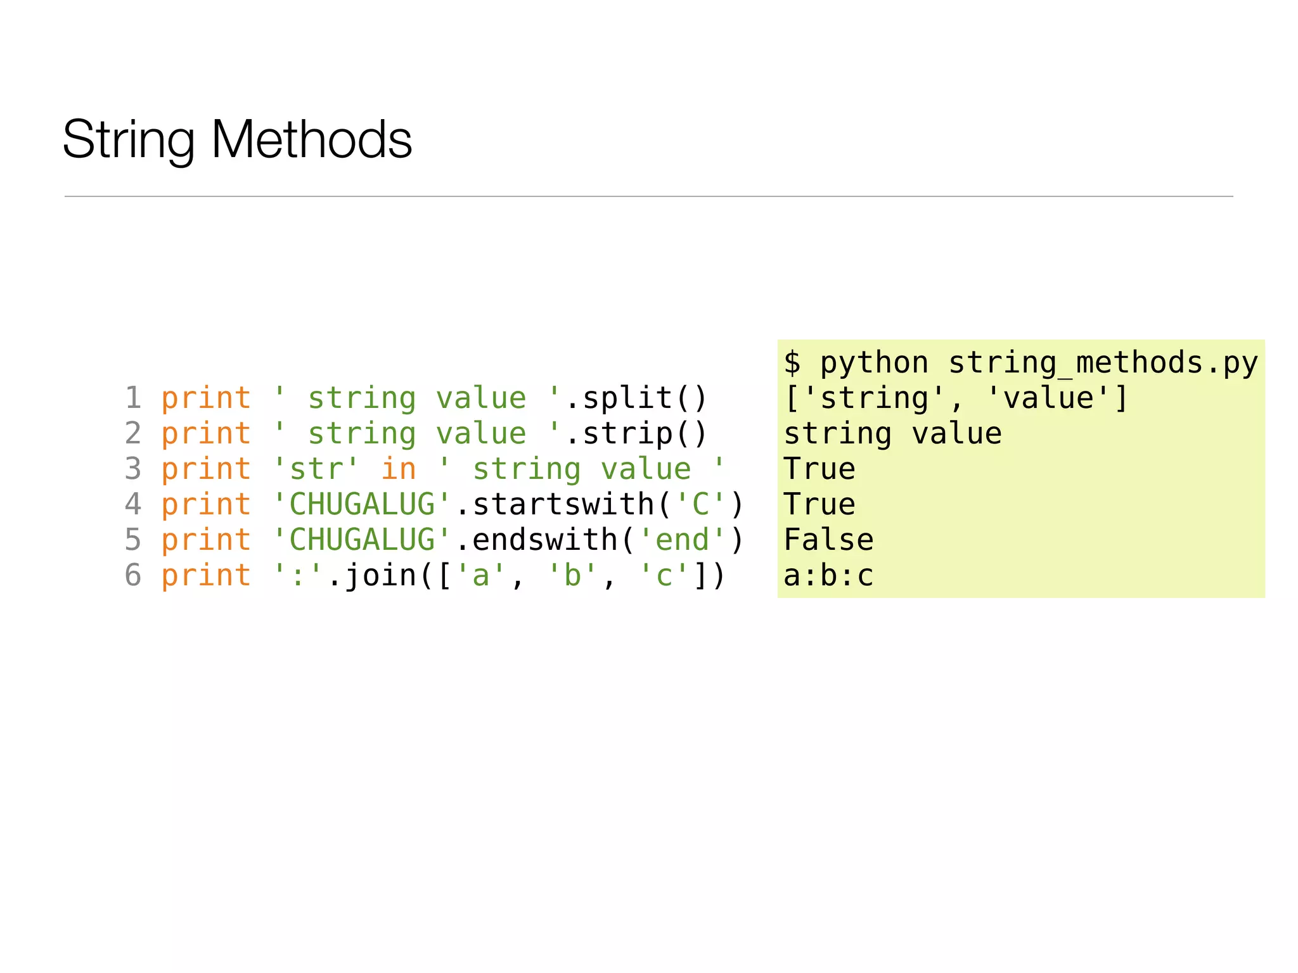
Task: Click the ['string', 'value'] output line
Action: click(956, 398)
